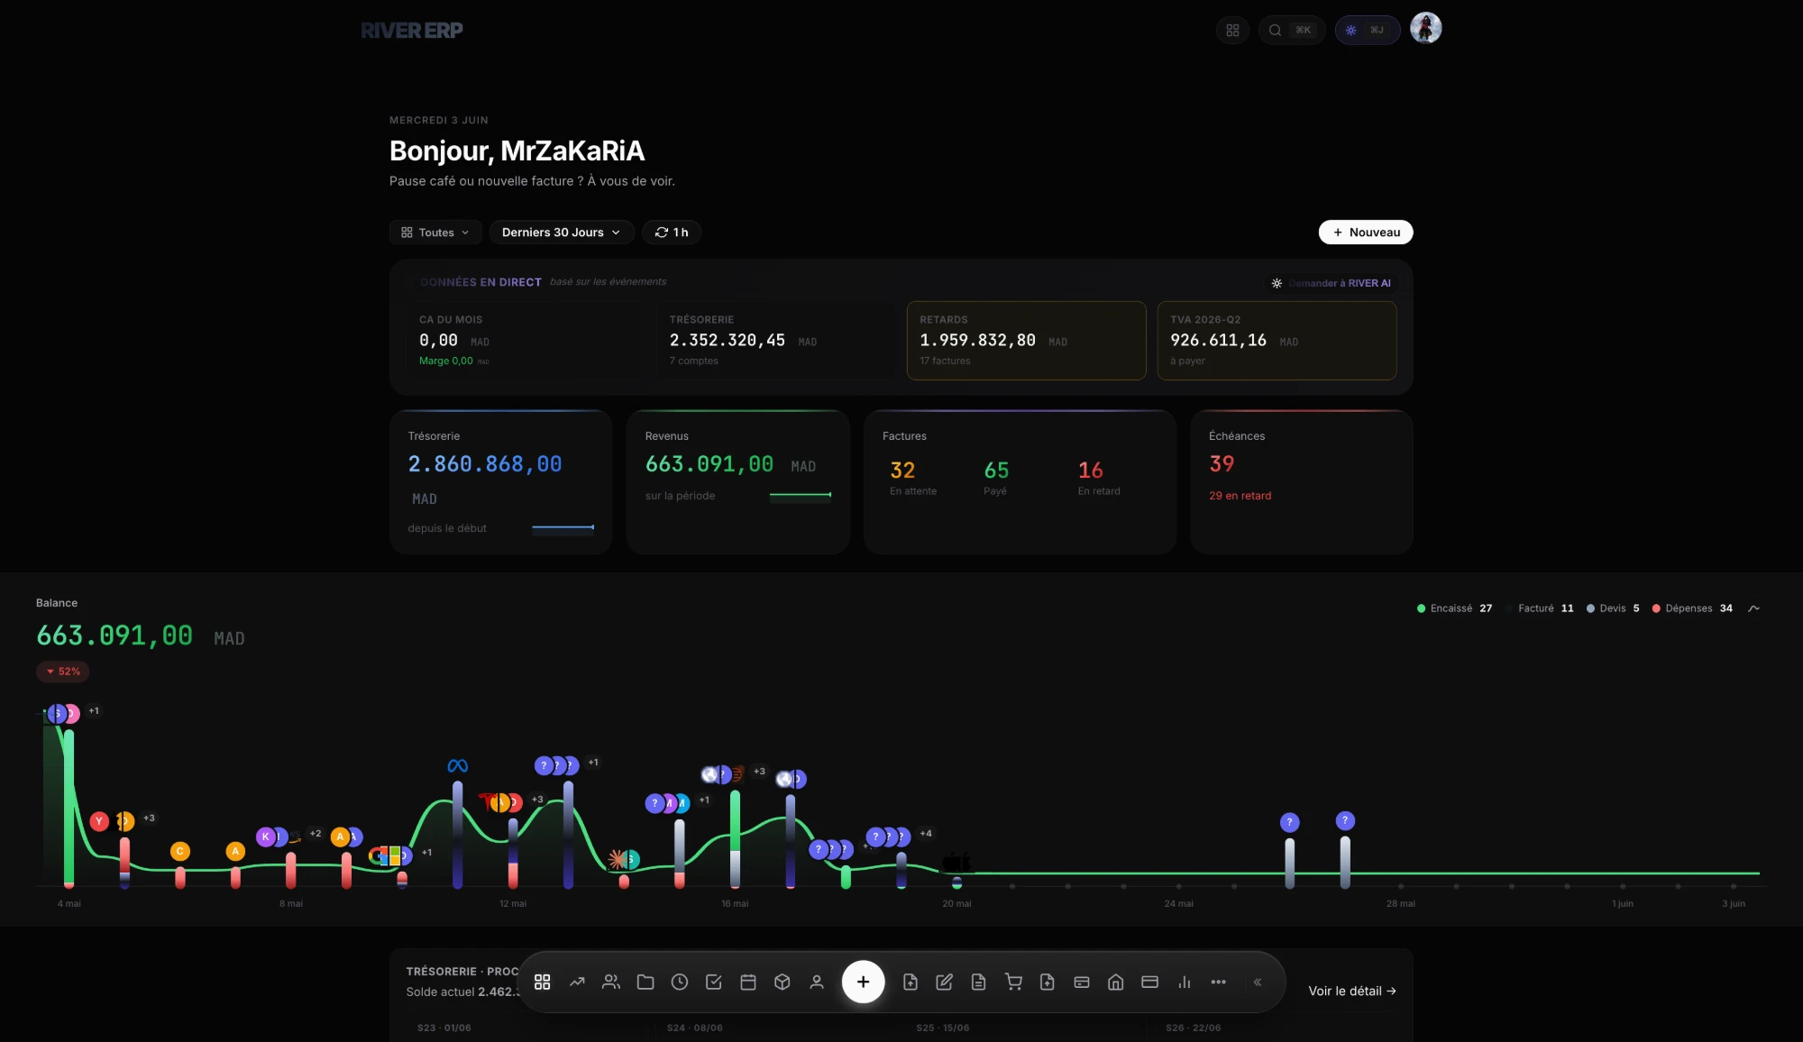This screenshot has width=1803, height=1042.
Task: Open search with the magnifier ⌘K button
Action: click(x=1291, y=30)
